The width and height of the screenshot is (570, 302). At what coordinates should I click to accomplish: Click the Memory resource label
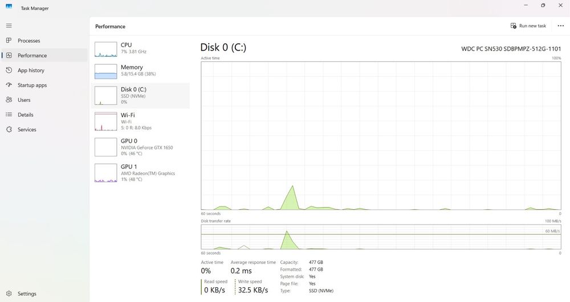click(x=132, y=67)
